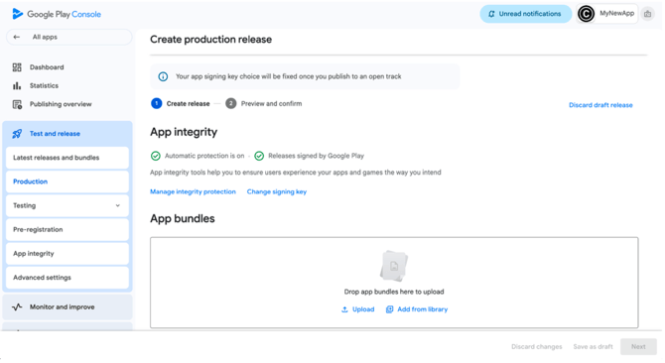
Task: Click the App integrity section heading
Action: (x=184, y=132)
